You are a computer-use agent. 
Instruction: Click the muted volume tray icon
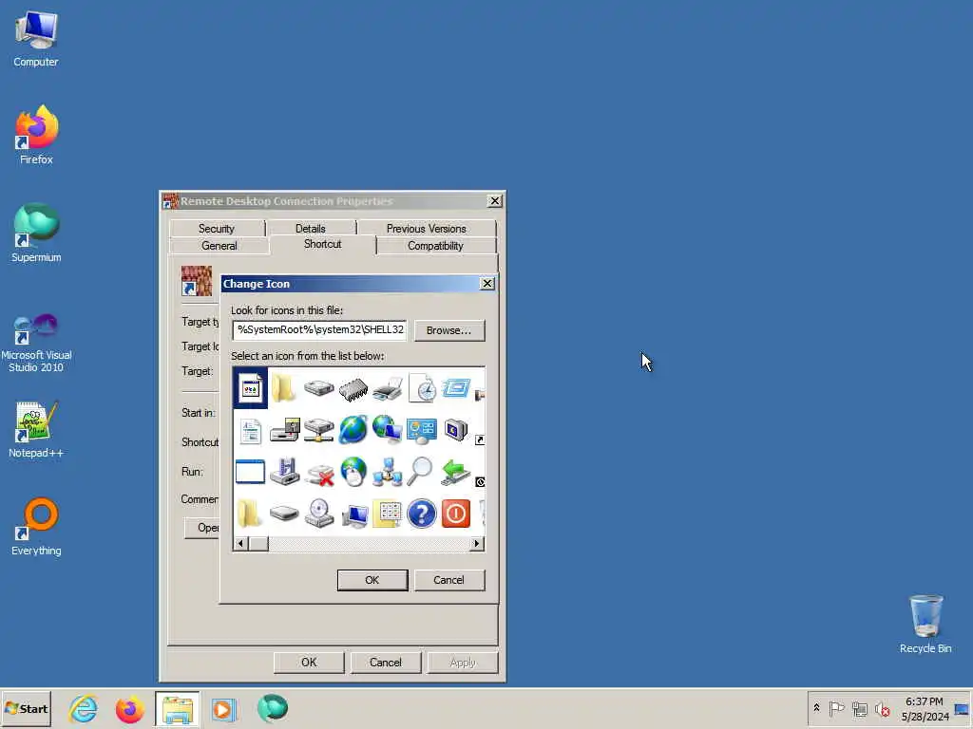coord(882,708)
